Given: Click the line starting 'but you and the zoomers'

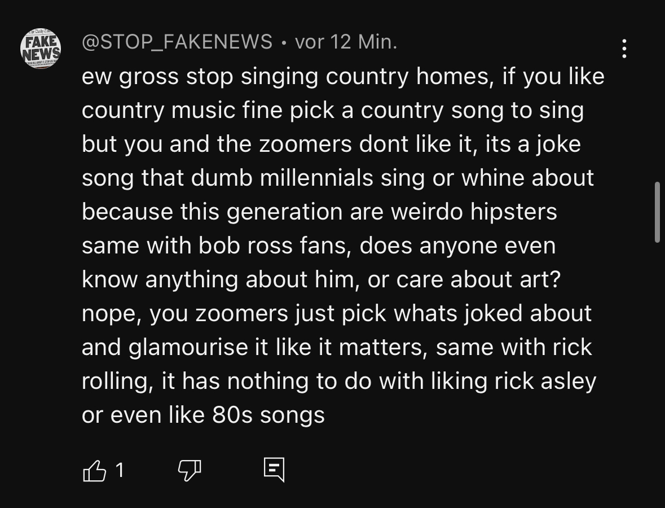Looking at the screenshot, I should pos(331,144).
